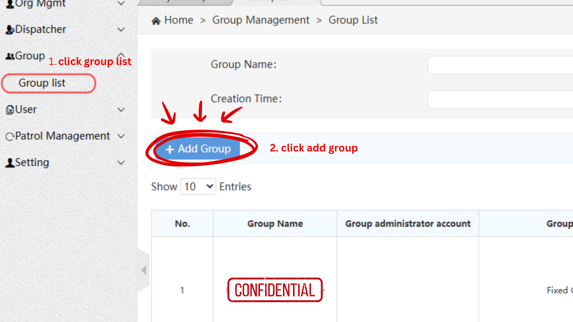
Task: Click the Add Group button
Action: coord(198,148)
